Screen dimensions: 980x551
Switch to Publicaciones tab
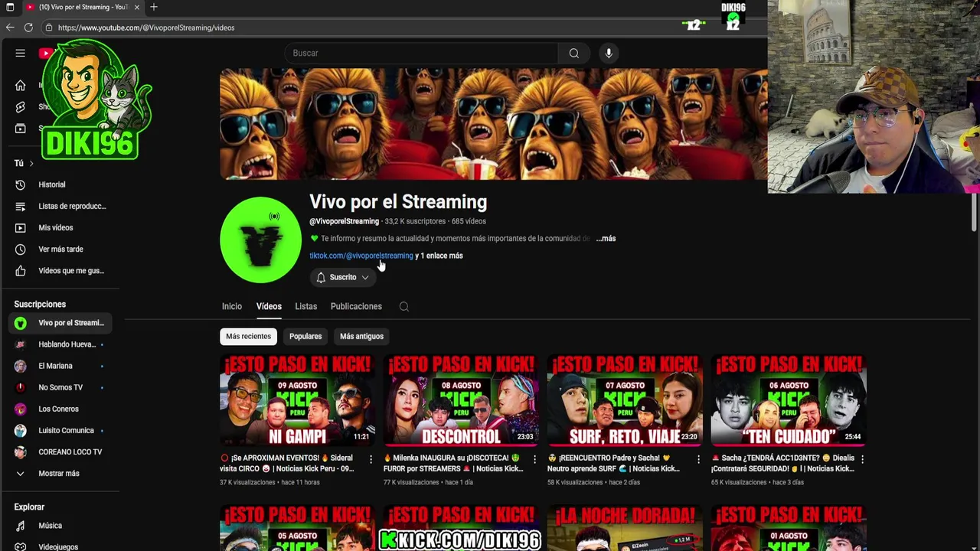(x=356, y=306)
